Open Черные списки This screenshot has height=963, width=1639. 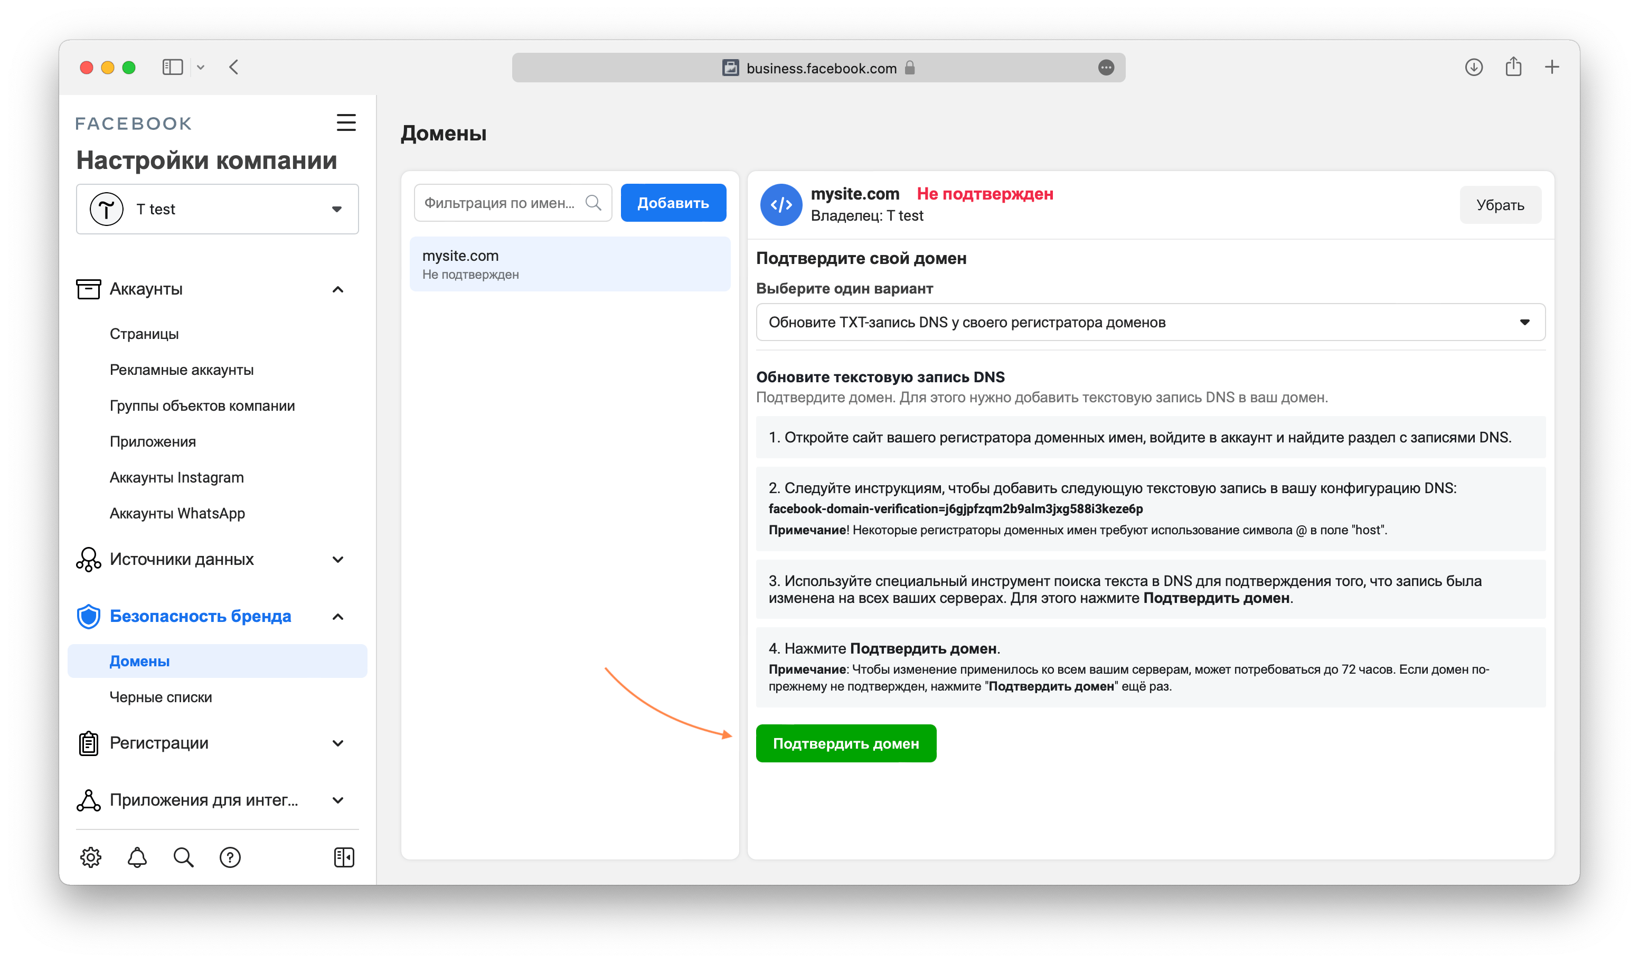pos(161,697)
